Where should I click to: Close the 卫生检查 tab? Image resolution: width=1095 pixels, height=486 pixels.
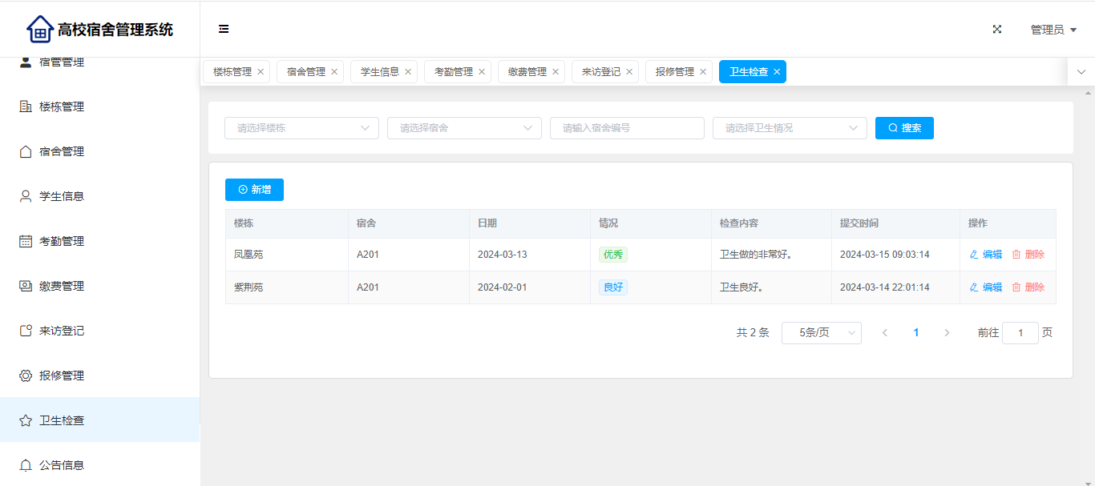(x=777, y=72)
